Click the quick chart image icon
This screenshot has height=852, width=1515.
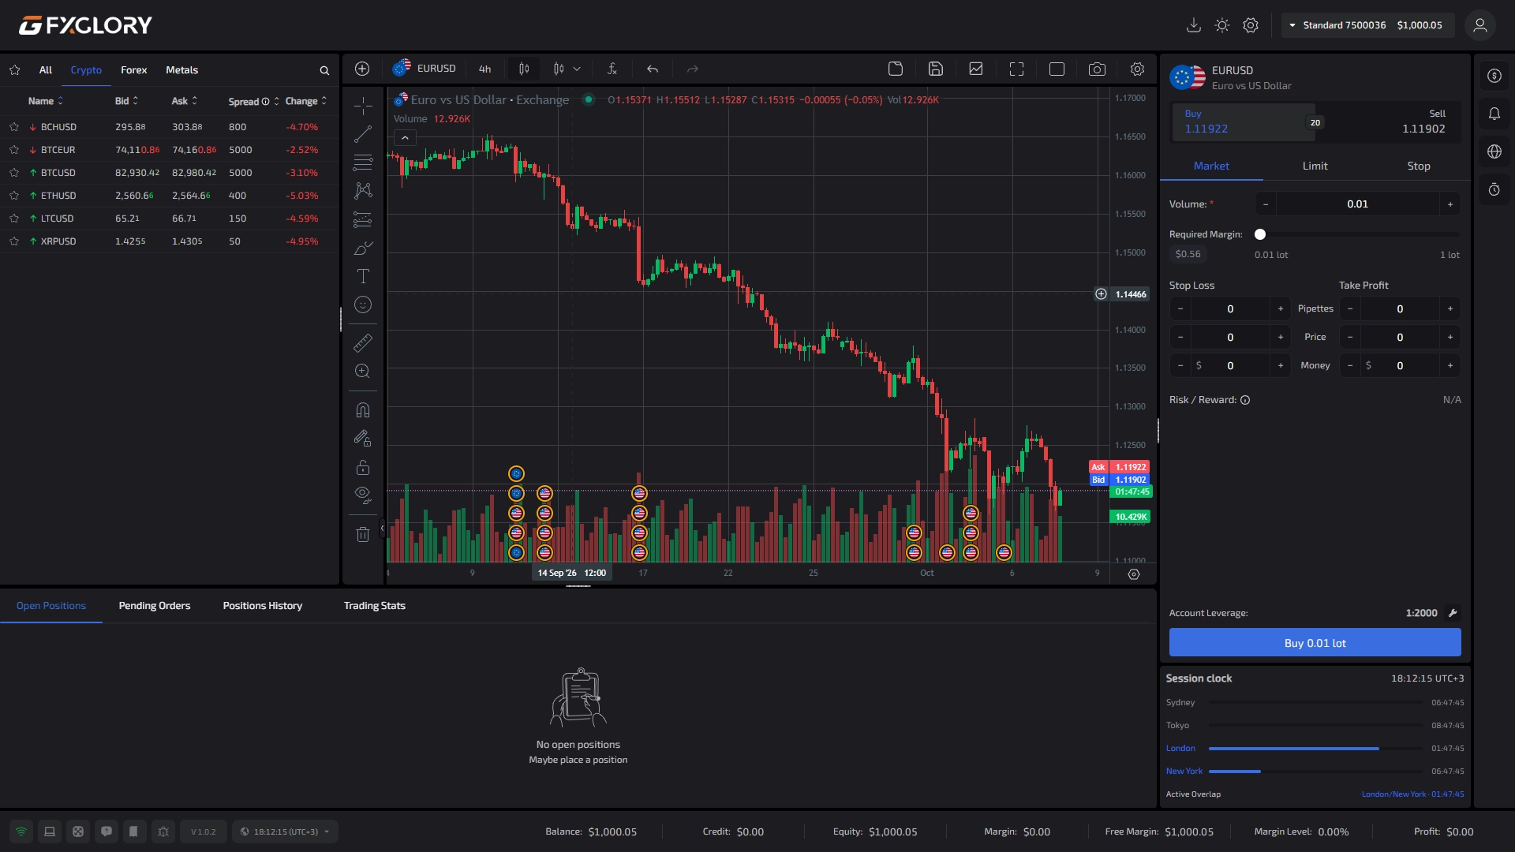tap(976, 69)
